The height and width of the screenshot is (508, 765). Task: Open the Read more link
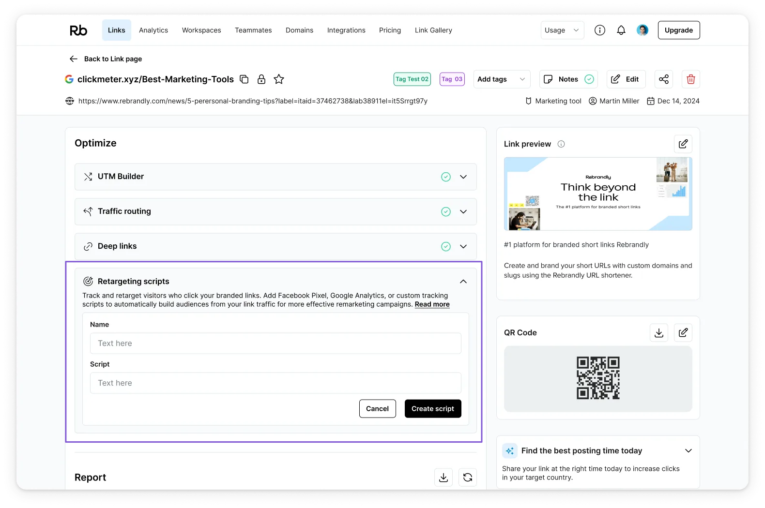432,305
